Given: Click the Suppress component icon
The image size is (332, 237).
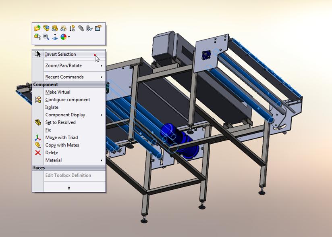Looking at the screenshot, I should [x=71, y=28].
